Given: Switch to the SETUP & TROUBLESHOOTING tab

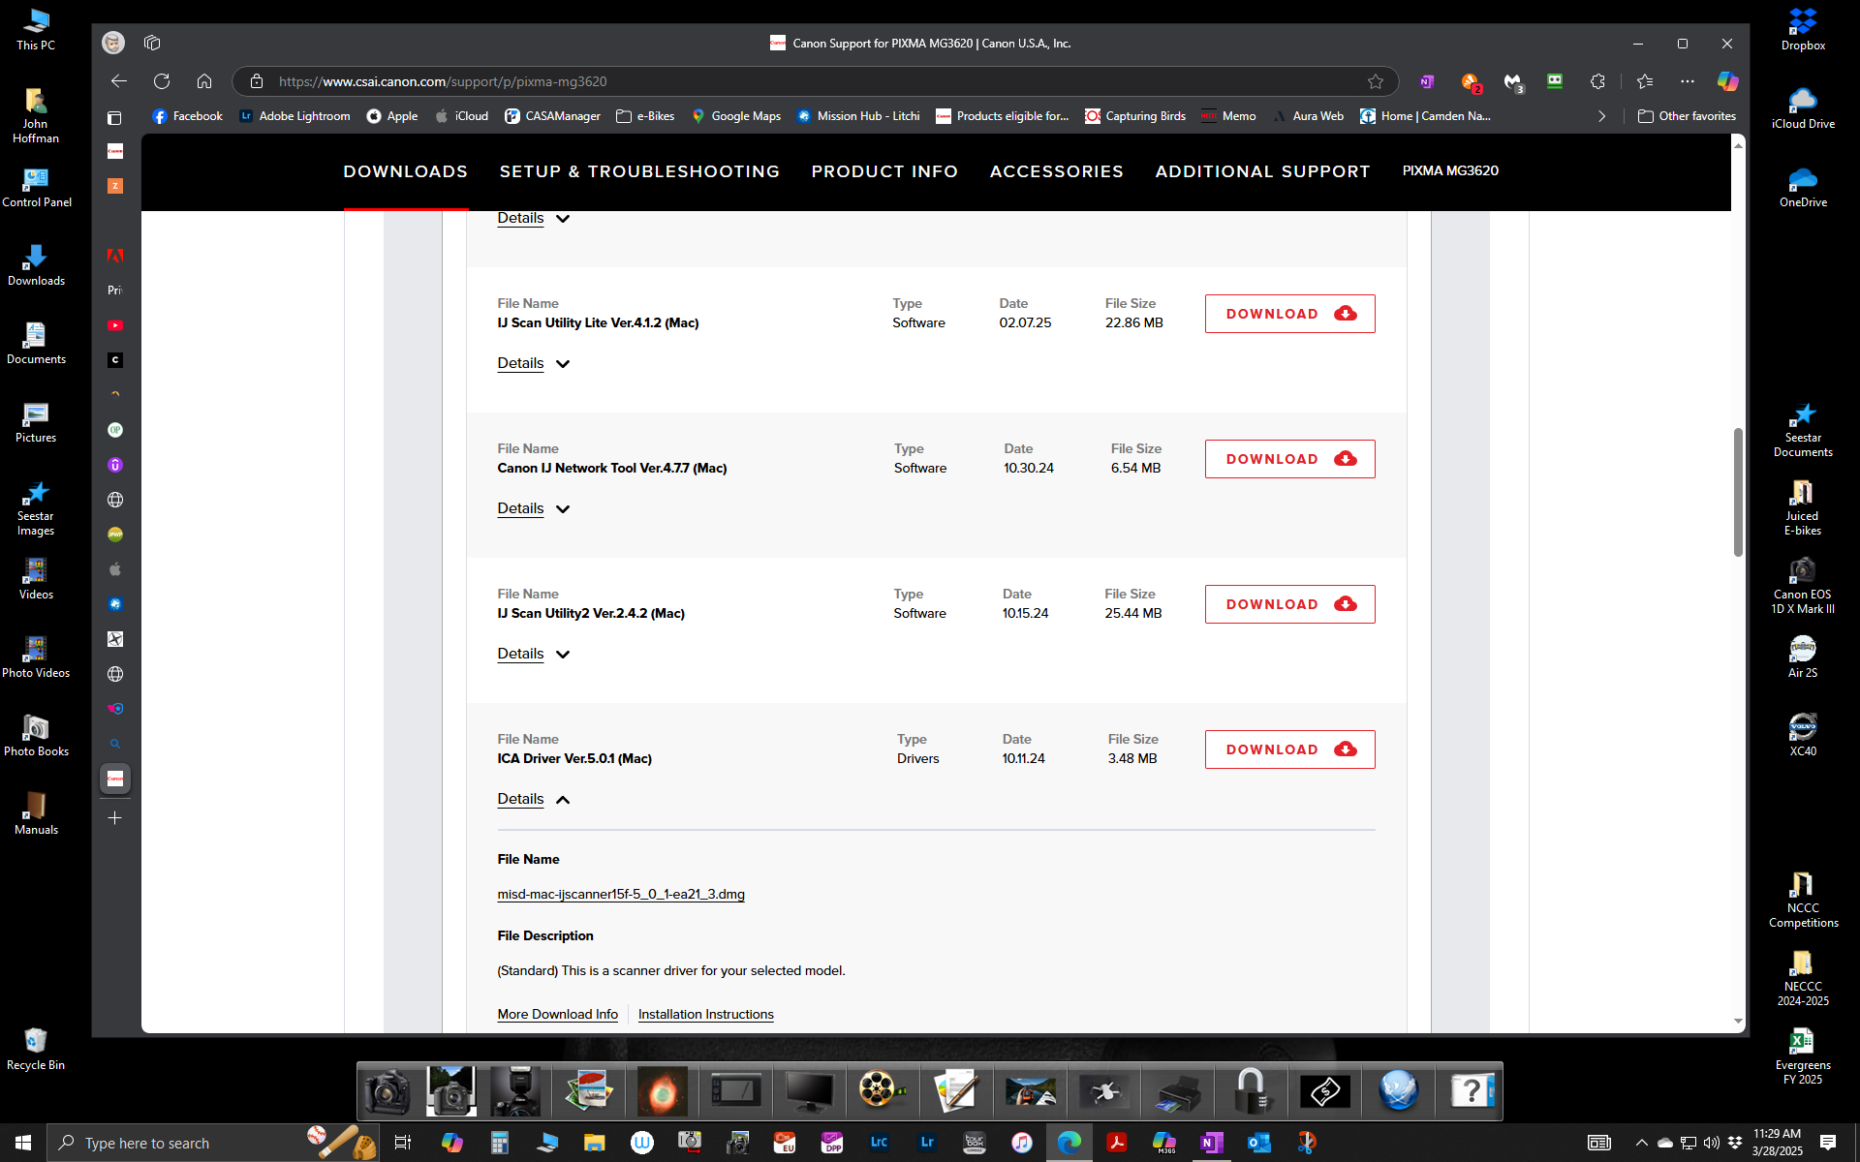Looking at the screenshot, I should point(639,171).
